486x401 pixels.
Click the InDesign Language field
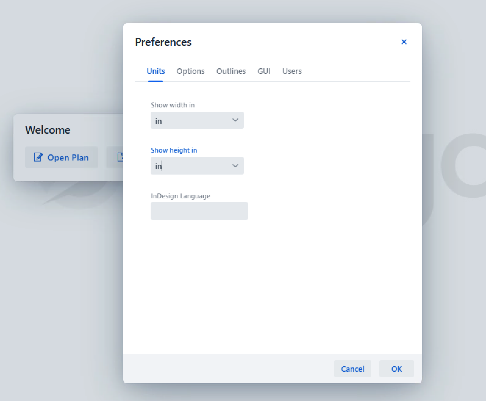[199, 211]
